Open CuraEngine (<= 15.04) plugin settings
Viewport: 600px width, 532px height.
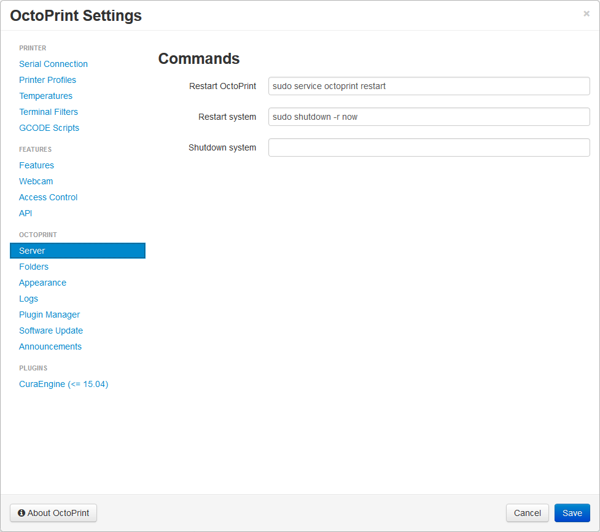[64, 385]
